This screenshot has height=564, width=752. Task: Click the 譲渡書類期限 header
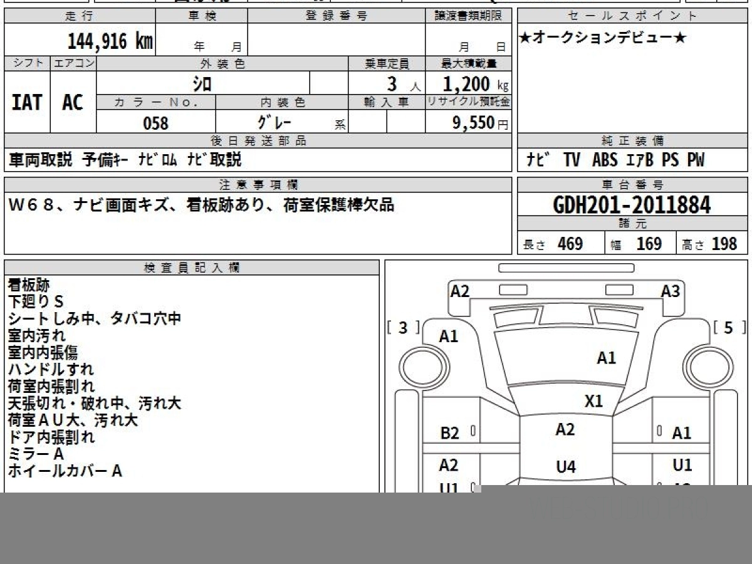click(469, 16)
